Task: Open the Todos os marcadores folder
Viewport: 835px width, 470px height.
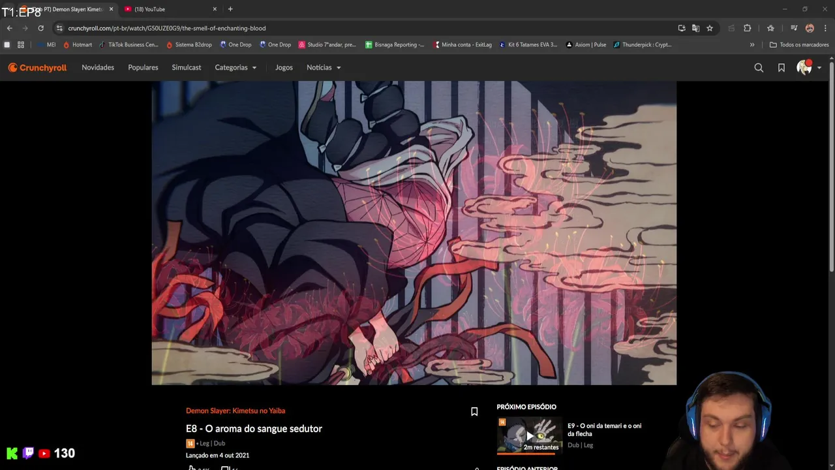Action: pos(799,44)
